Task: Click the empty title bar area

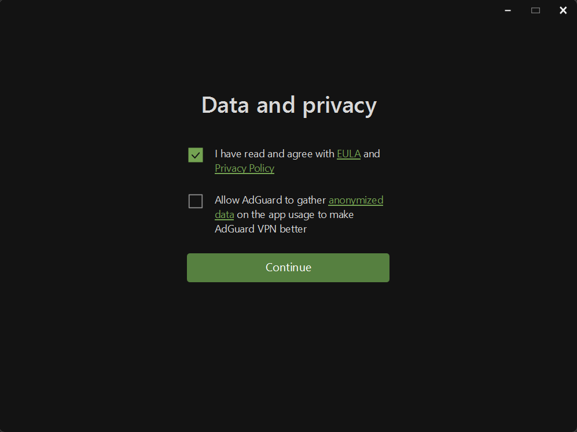Action: pos(231,10)
